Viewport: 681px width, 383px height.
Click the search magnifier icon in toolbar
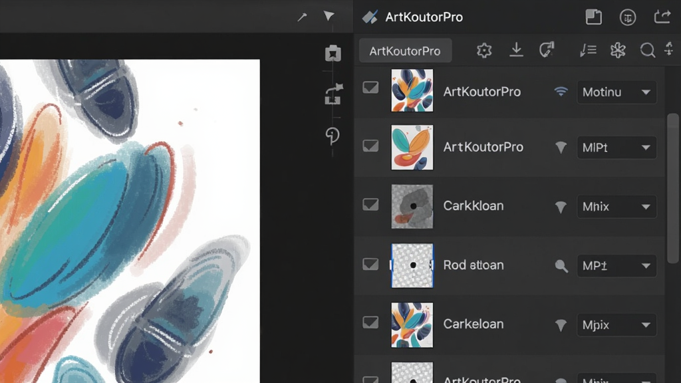647,51
